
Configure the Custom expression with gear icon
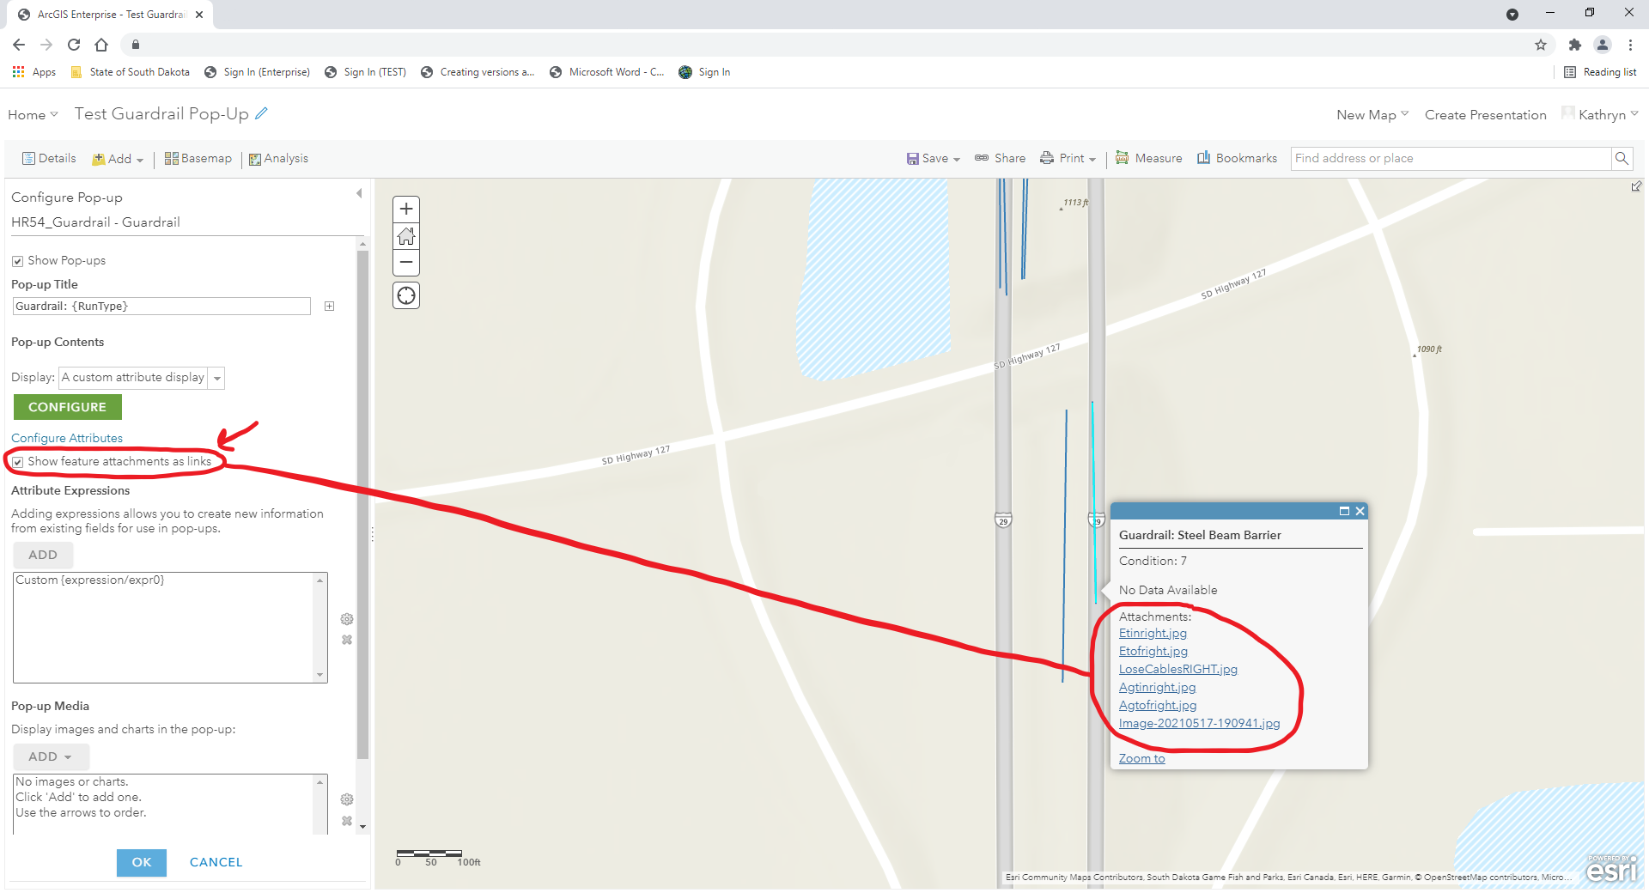tap(347, 619)
